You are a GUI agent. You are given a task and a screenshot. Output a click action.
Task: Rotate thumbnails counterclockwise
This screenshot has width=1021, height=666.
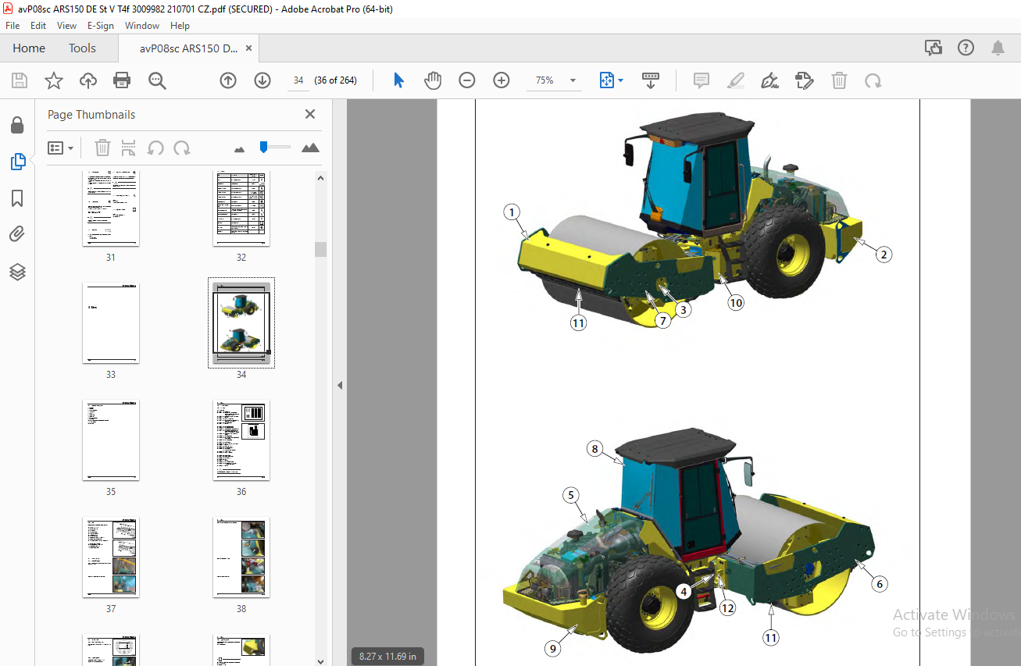[x=155, y=148]
